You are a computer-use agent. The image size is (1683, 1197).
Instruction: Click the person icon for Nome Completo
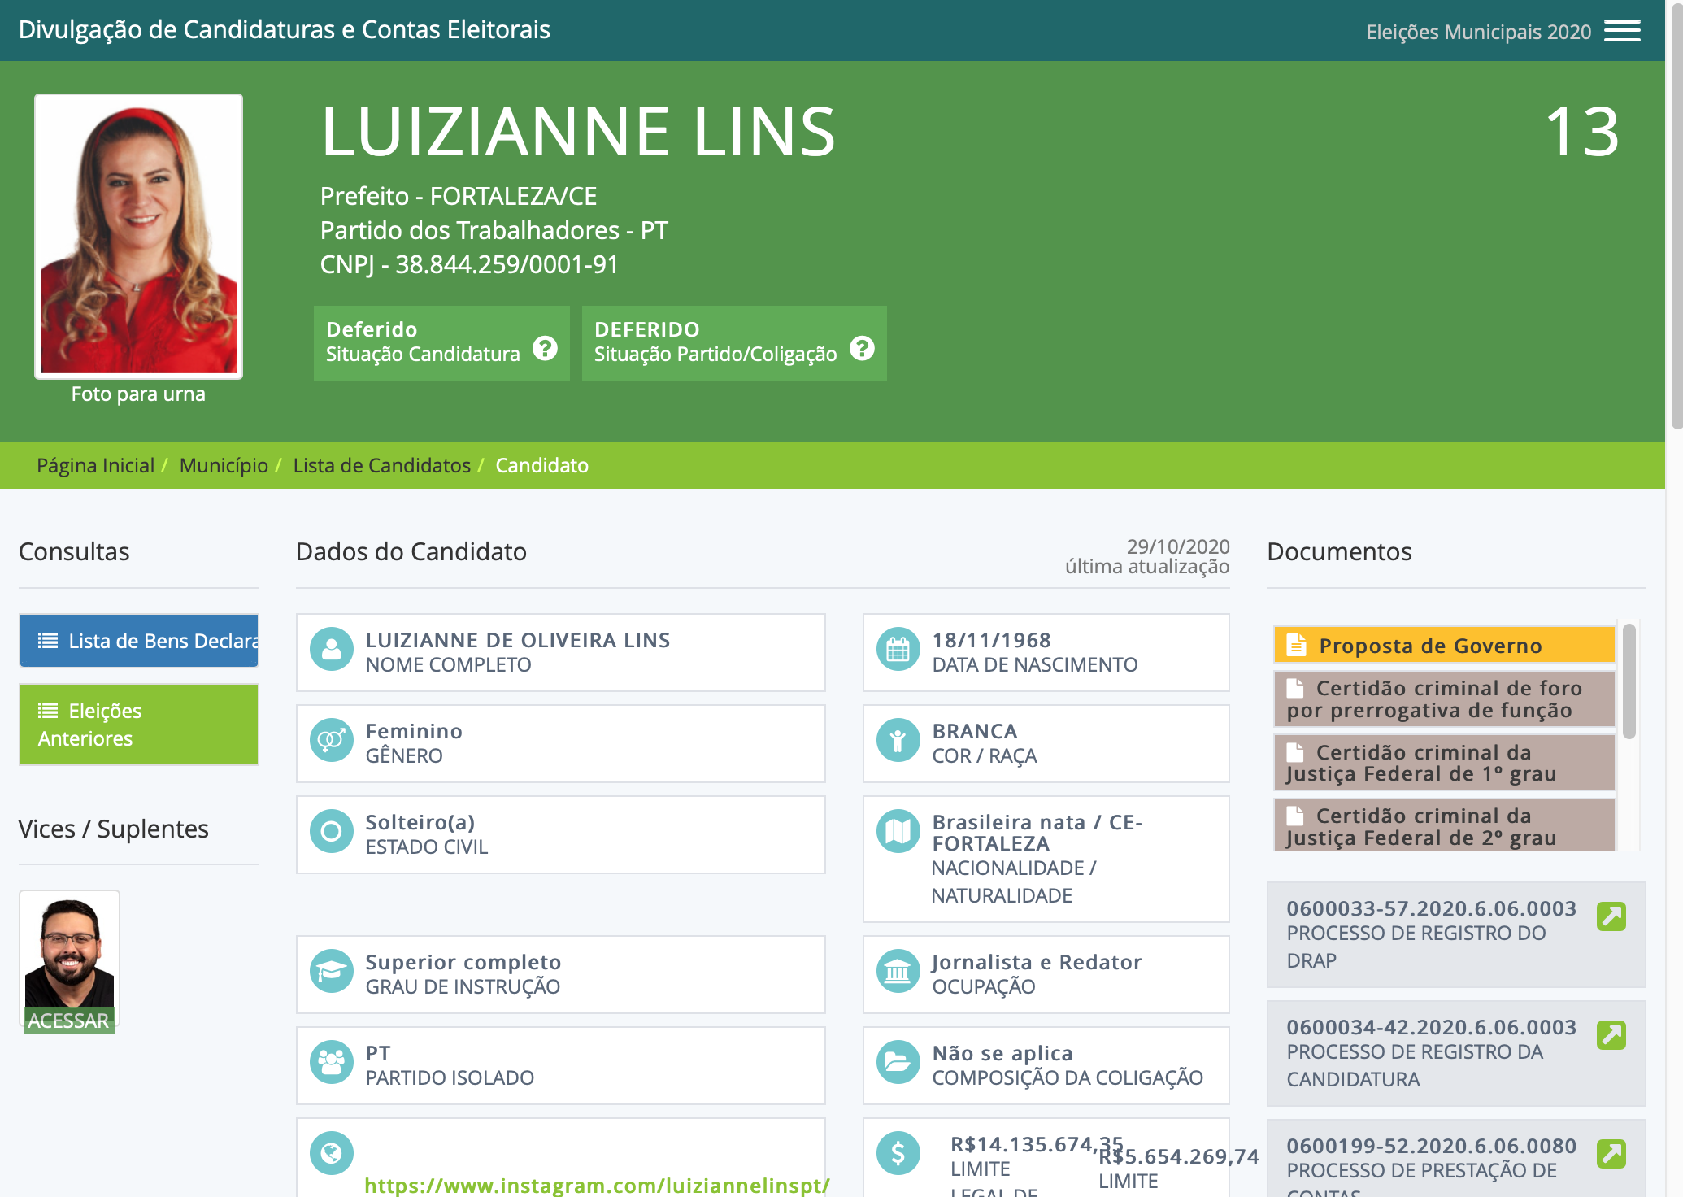[x=332, y=650]
